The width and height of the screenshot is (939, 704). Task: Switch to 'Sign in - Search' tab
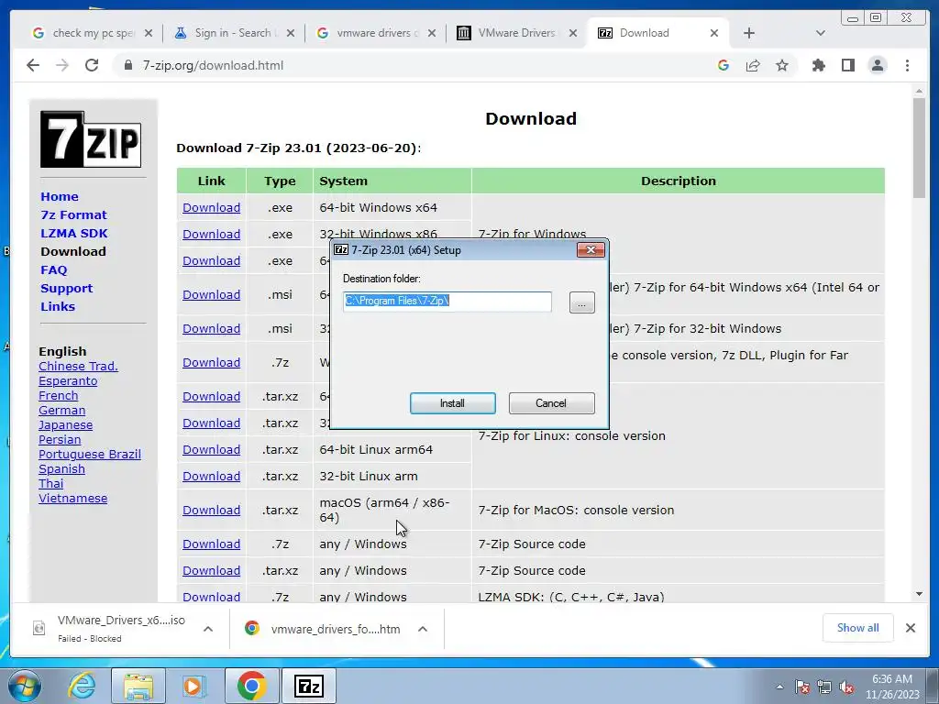[x=234, y=33]
